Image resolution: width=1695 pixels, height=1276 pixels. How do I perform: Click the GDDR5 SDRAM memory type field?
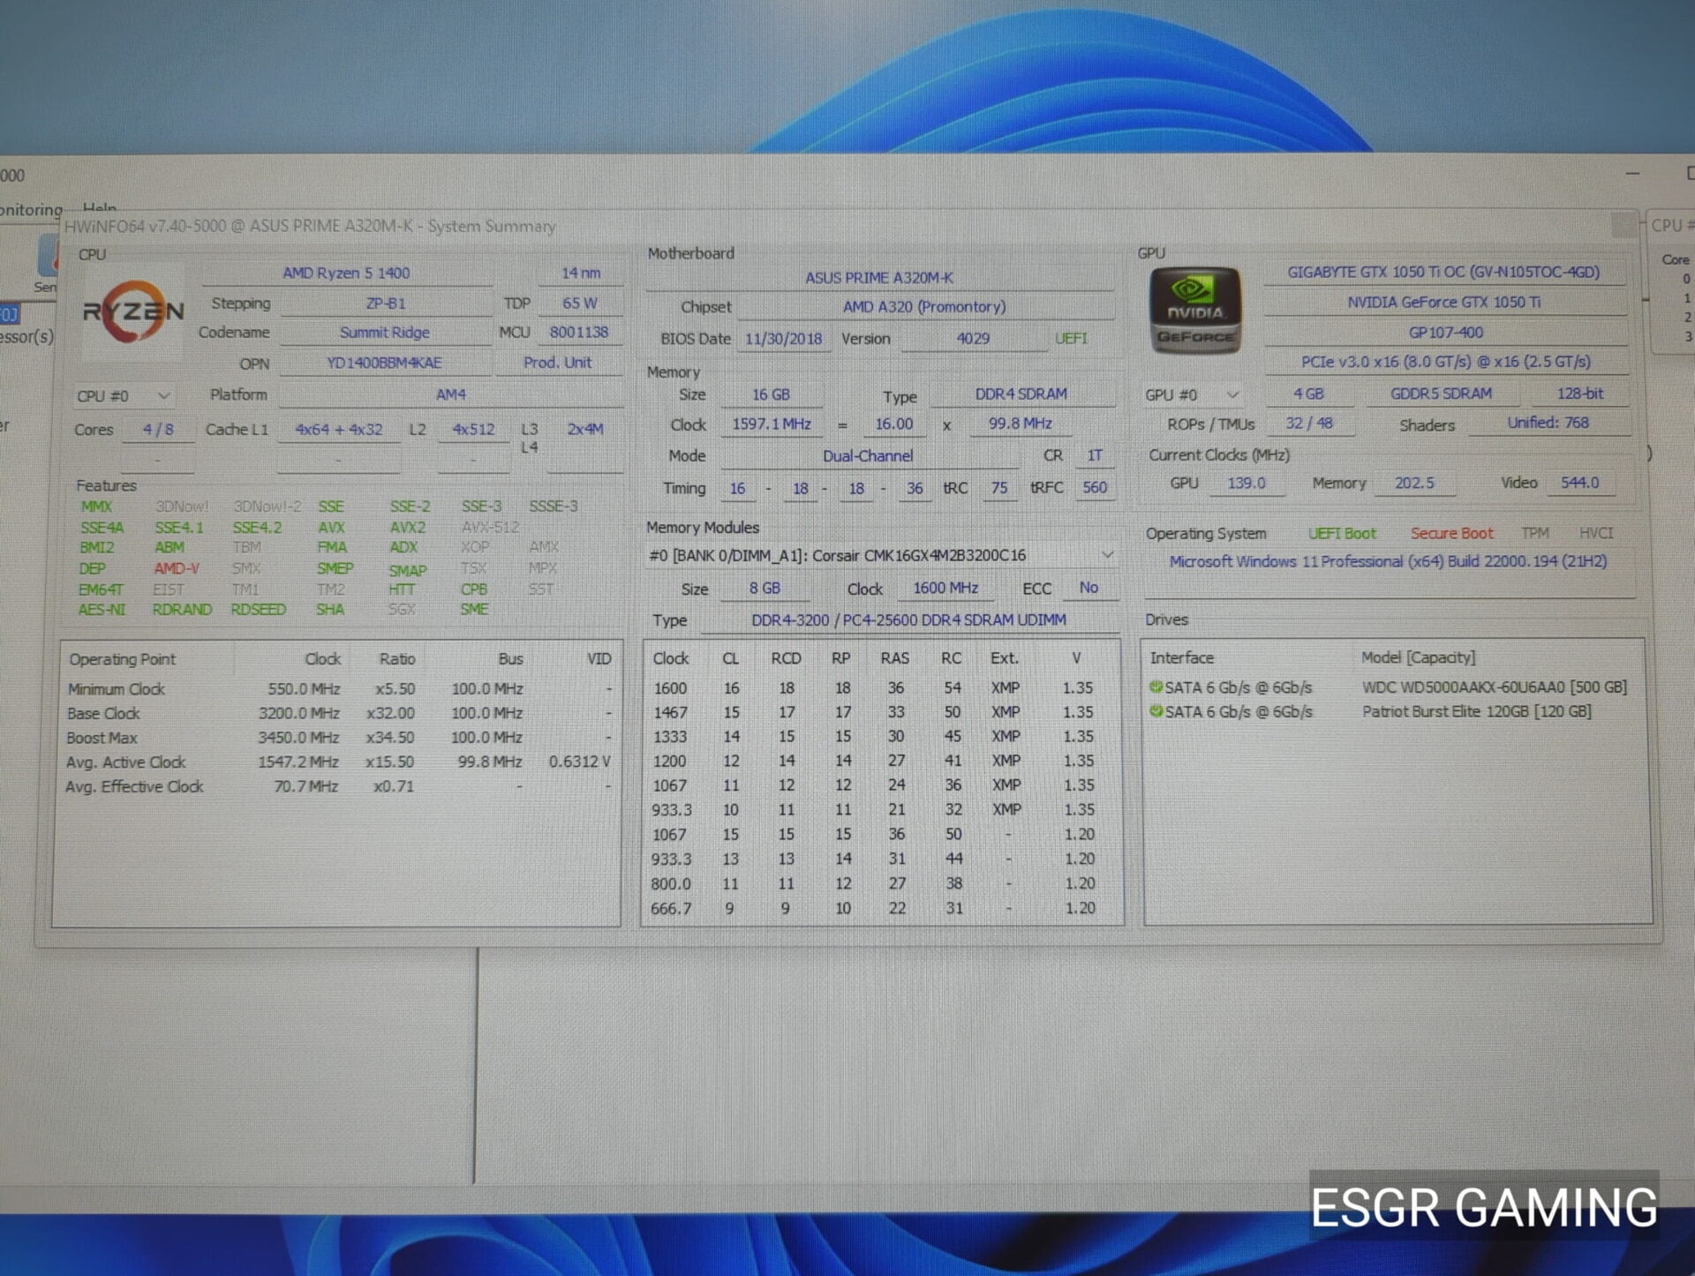coord(1441,394)
